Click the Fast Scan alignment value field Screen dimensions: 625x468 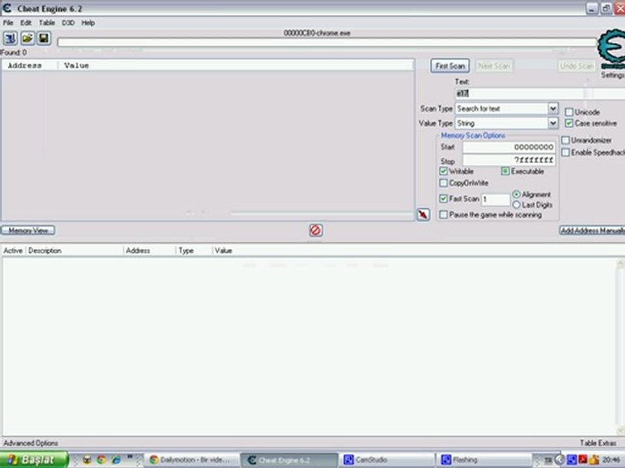495,199
